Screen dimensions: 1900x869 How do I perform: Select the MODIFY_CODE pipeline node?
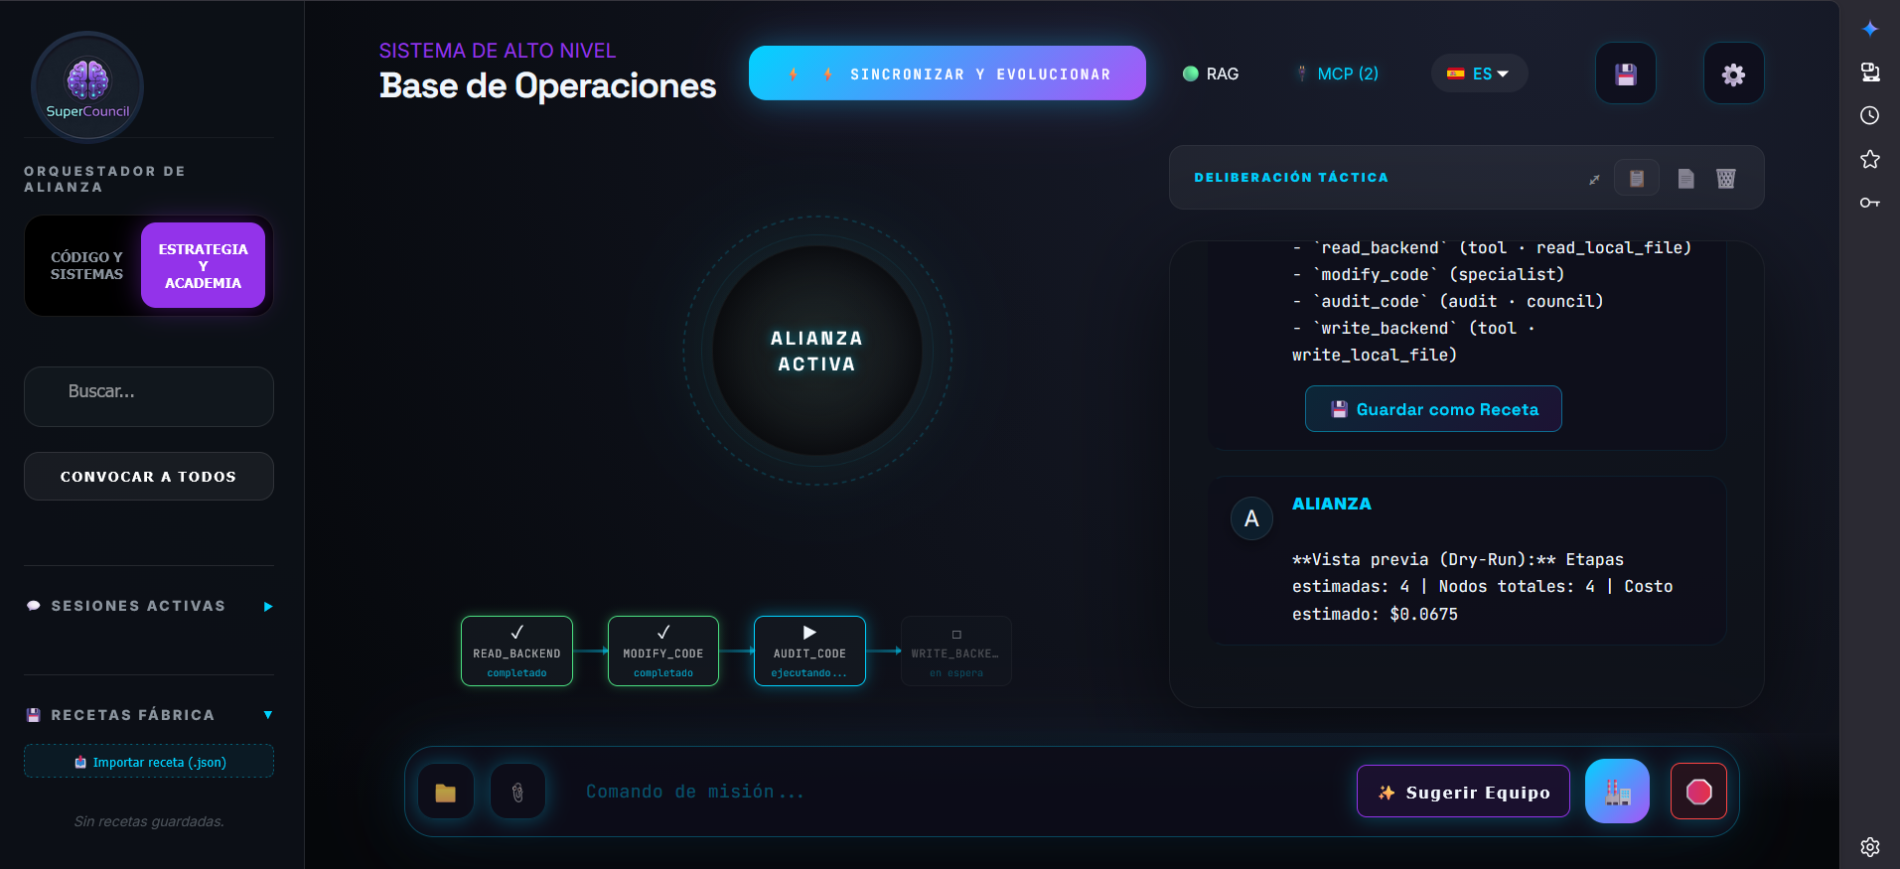[663, 652]
